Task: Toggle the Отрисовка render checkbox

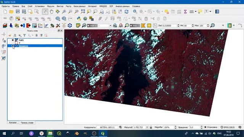Action: point(205,127)
